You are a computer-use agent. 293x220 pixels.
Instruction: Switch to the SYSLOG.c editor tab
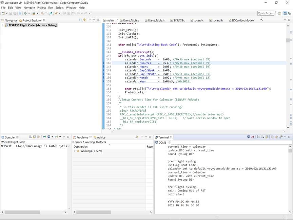(179, 20)
